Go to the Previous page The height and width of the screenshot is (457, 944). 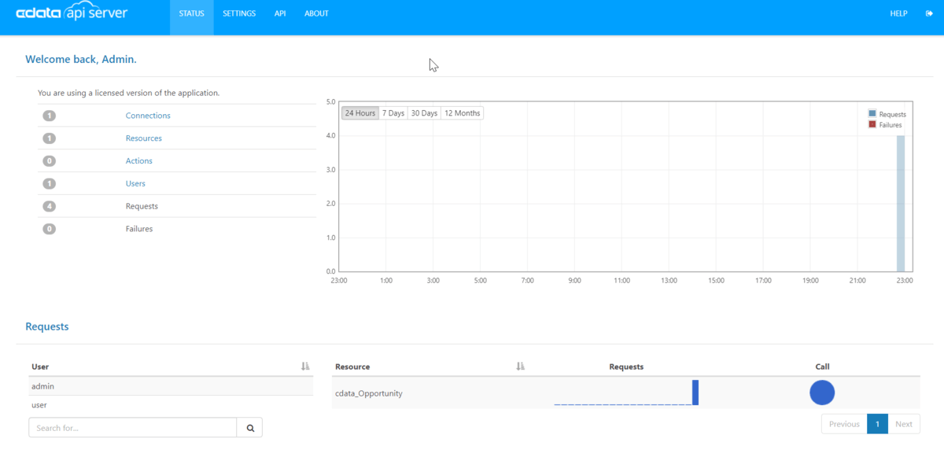tap(844, 424)
